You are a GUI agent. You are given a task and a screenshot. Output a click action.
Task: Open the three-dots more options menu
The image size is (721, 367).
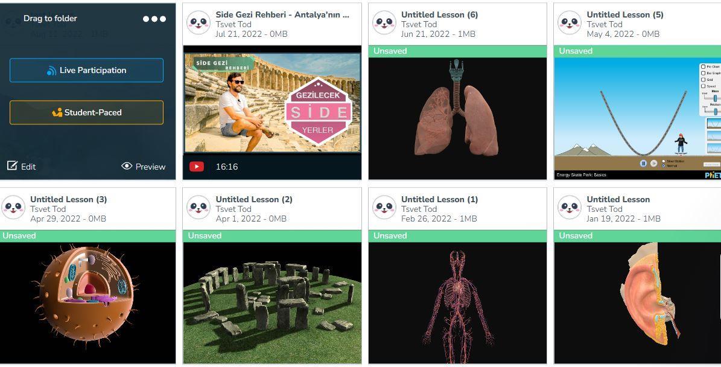coord(154,19)
